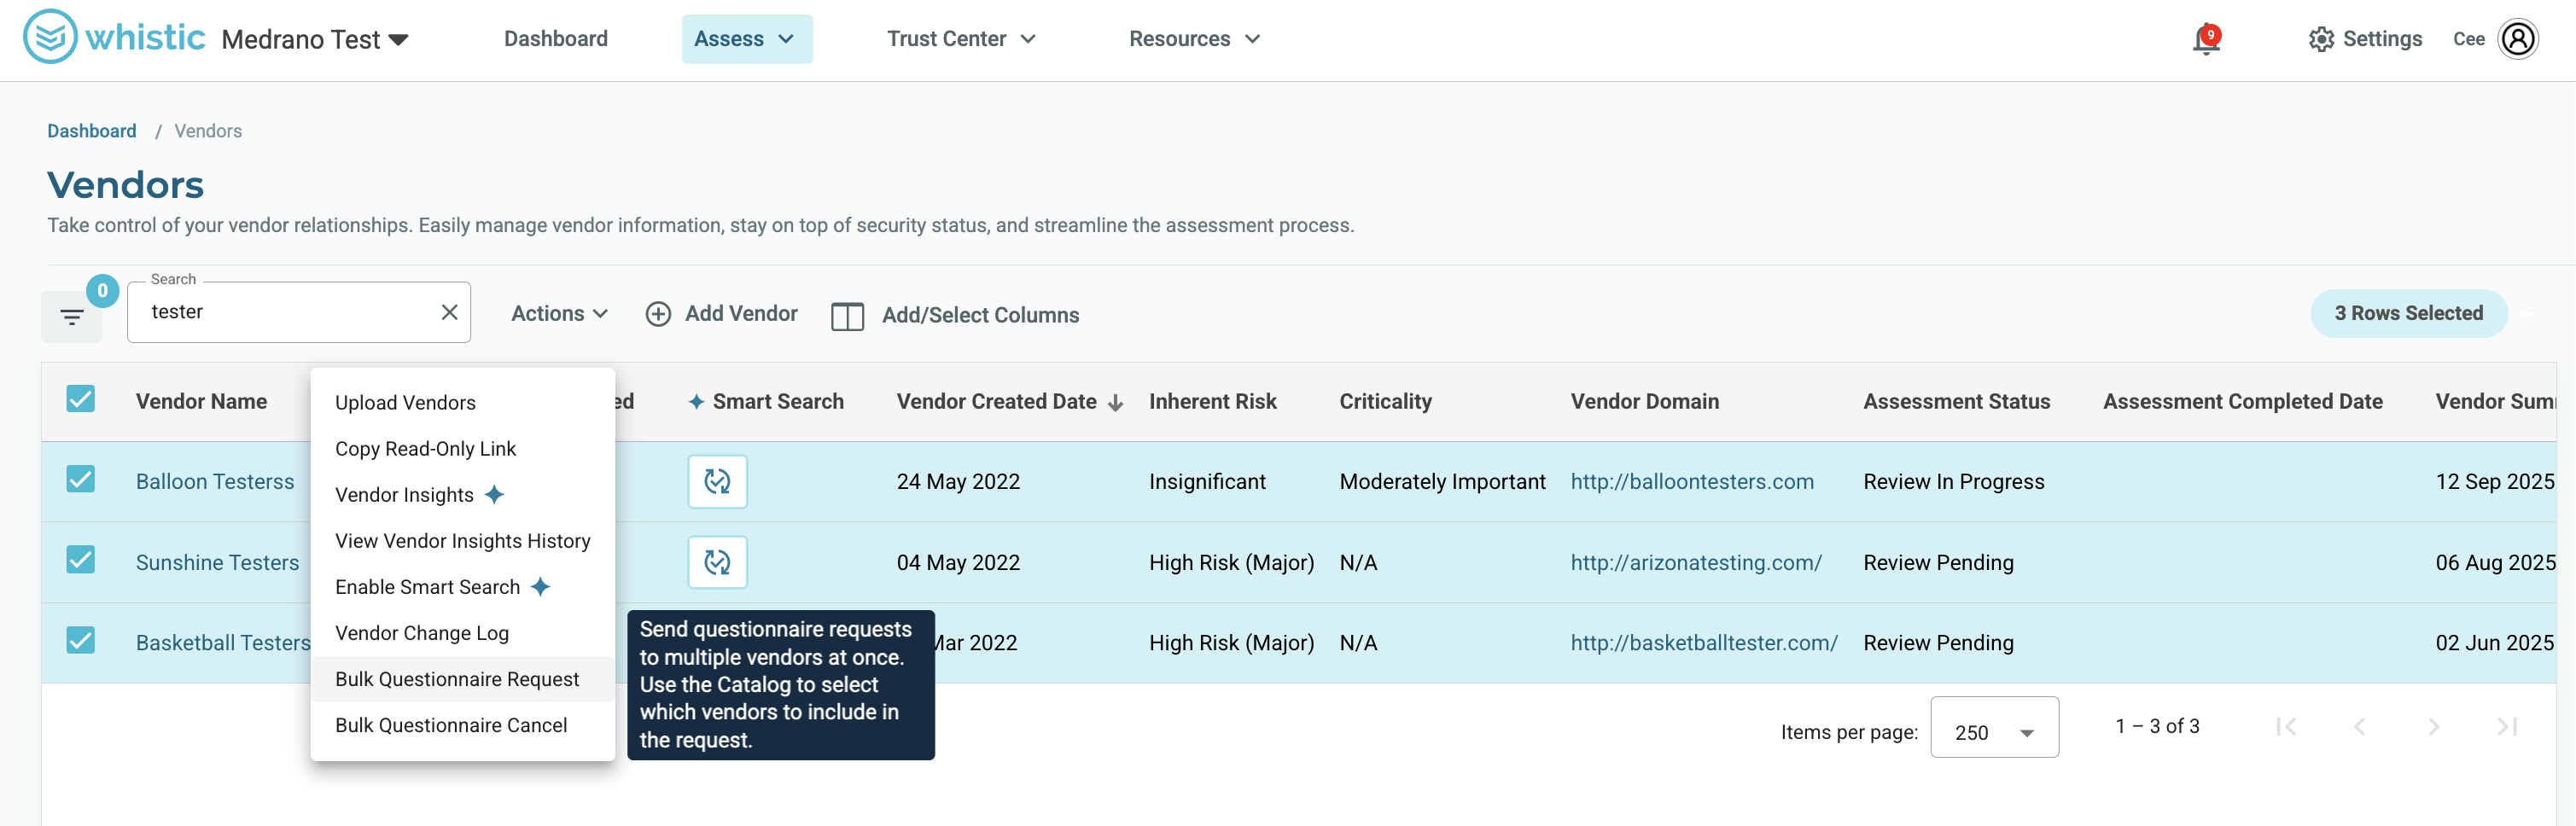This screenshot has width=2576, height=826.
Task: Open the Basketball Testers vendor
Action: 223,642
